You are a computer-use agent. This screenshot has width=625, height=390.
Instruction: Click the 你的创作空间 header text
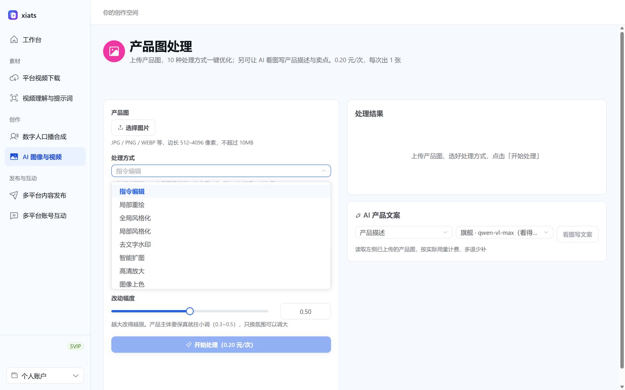(121, 12)
